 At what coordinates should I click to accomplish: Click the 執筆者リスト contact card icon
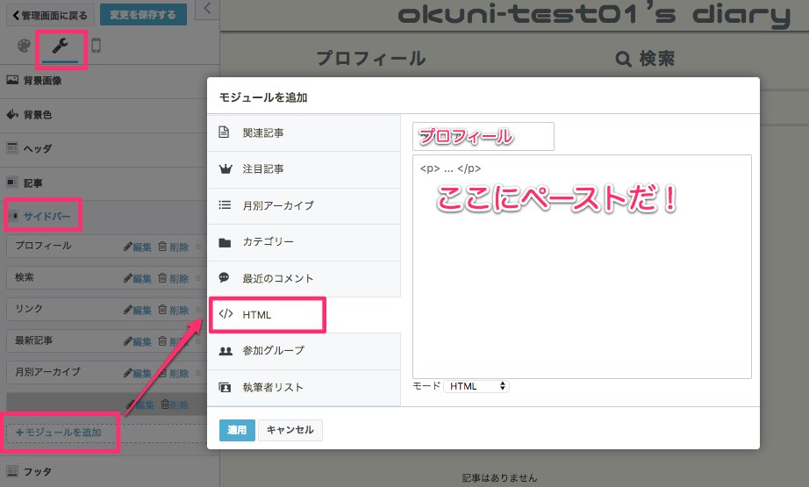coord(225,388)
